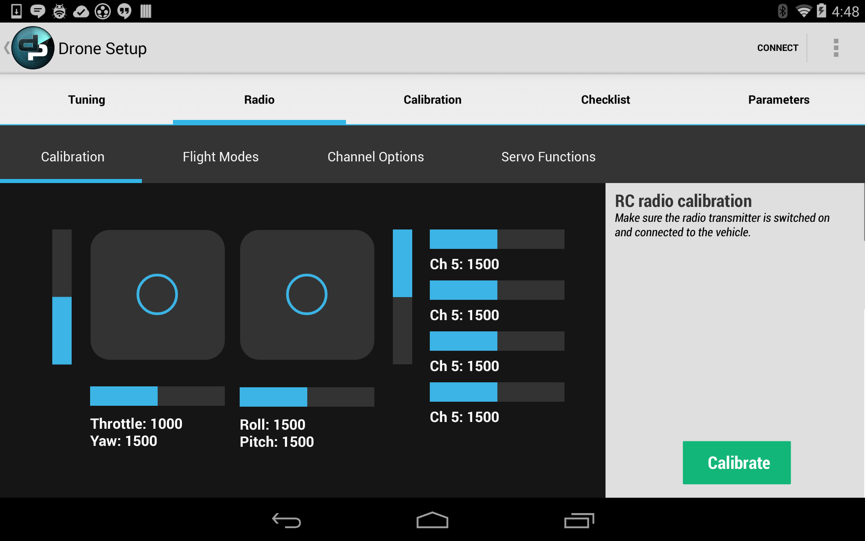Click the three-dot overflow menu
865x541 pixels.
(x=836, y=48)
